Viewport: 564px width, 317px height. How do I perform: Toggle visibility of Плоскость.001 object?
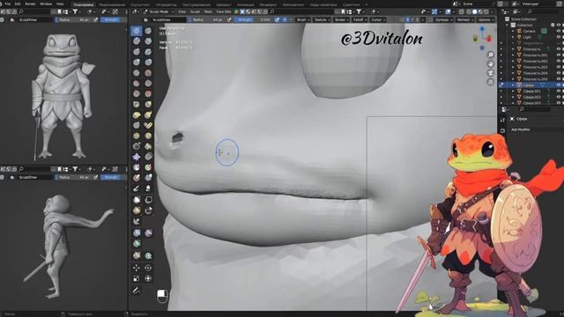click(x=559, y=55)
